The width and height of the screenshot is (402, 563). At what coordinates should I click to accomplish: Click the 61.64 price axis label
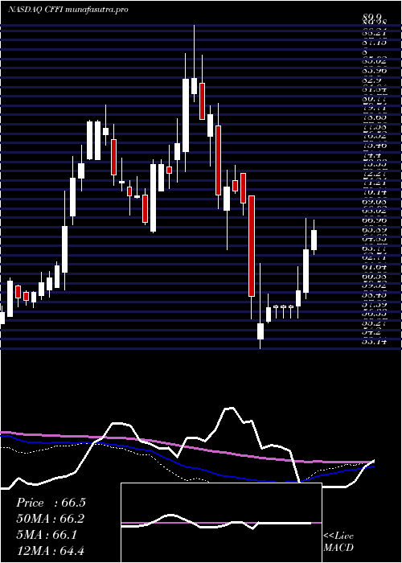pos(374,267)
